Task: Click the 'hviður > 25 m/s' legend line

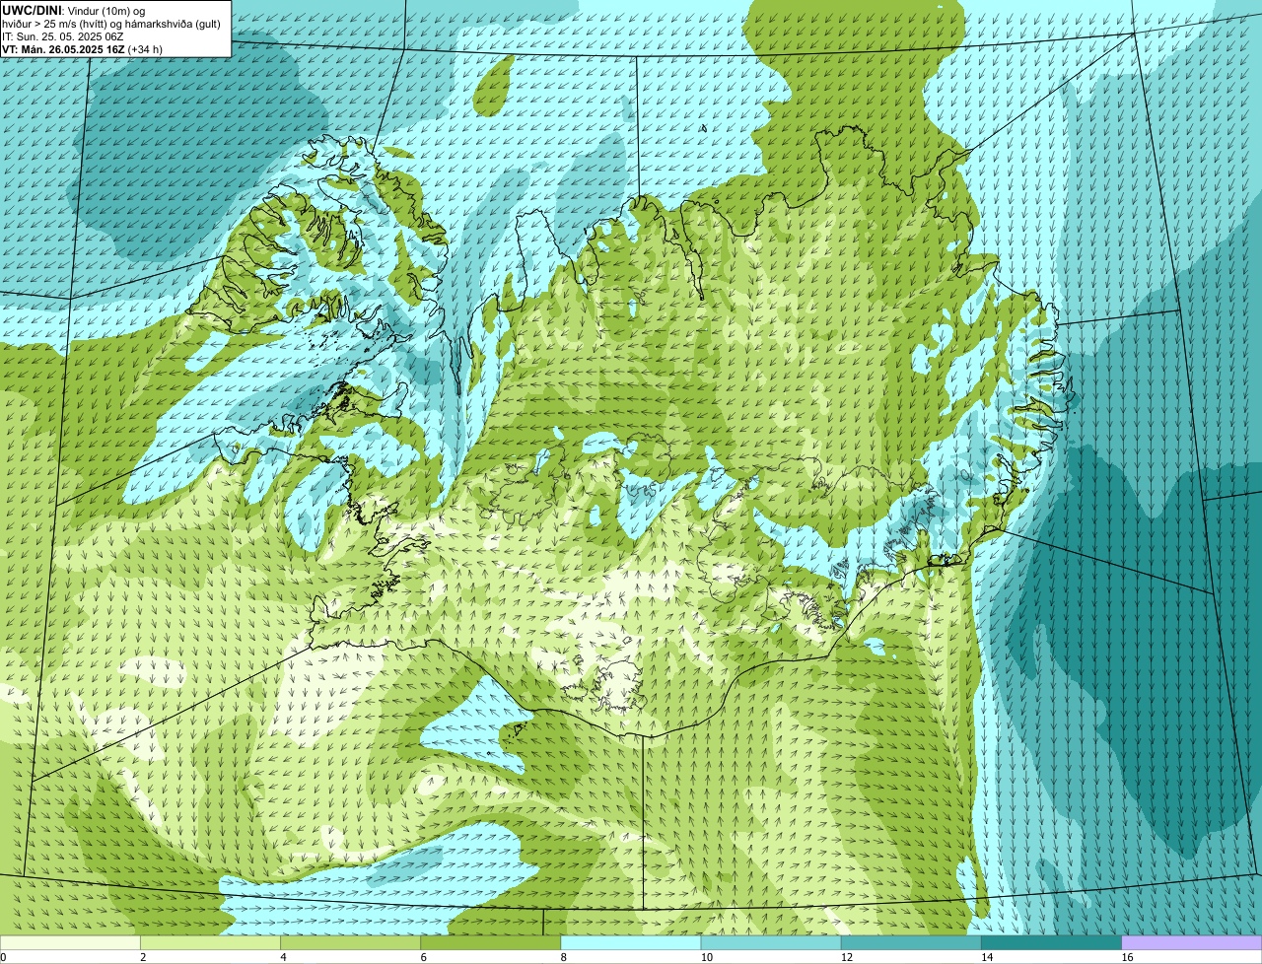Action: (111, 23)
